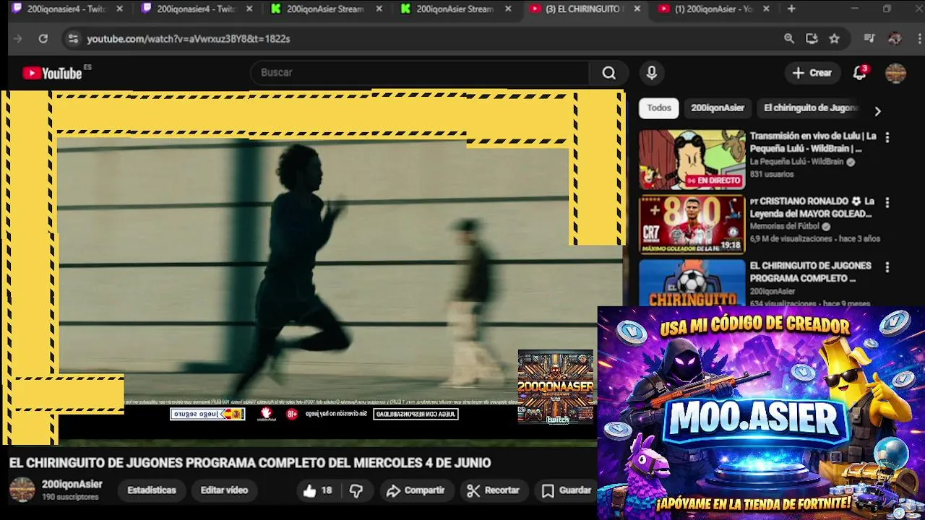Open options for Chiringuito suggested video

click(x=887, y=267)
